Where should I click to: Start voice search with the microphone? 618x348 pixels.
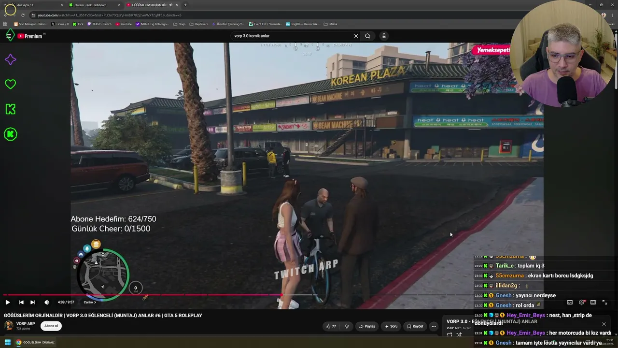pyautogui.click(x=384, y=36)
